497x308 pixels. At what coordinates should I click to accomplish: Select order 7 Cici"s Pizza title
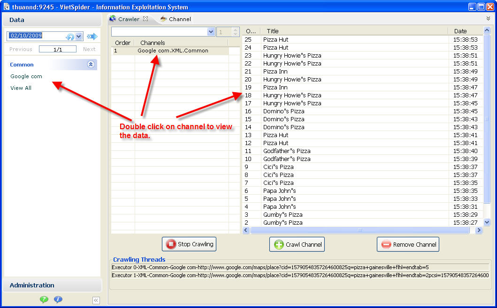point(278,183)
